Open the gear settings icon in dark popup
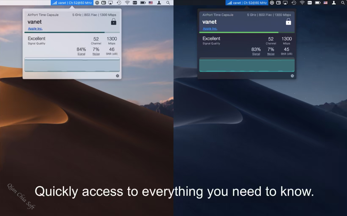This screenshot has width=347, height=216. tap(292, 76)
